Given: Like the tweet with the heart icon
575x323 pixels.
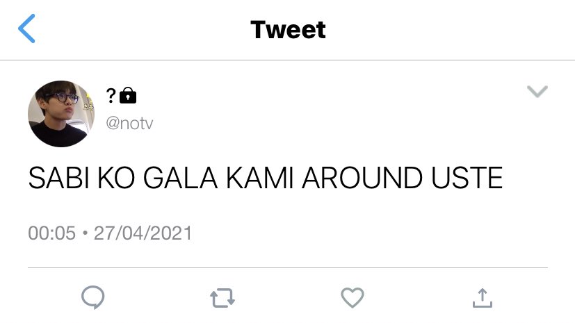Looking at the screenshot, I should [353, 297].
